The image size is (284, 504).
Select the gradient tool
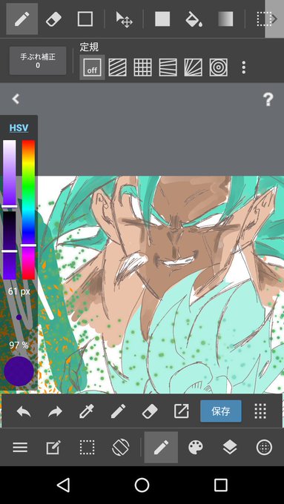[x=225, y=19]
